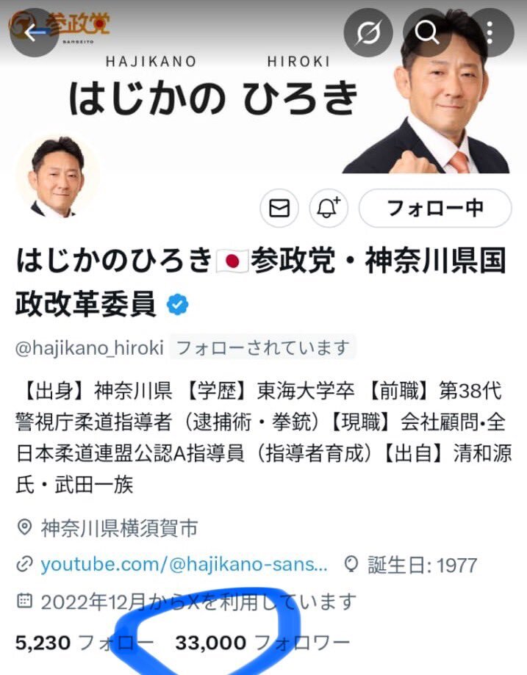Click the フォロー中 following button
Image resolution: width=527 pixels, height=675 pixels.
[435, 209]
